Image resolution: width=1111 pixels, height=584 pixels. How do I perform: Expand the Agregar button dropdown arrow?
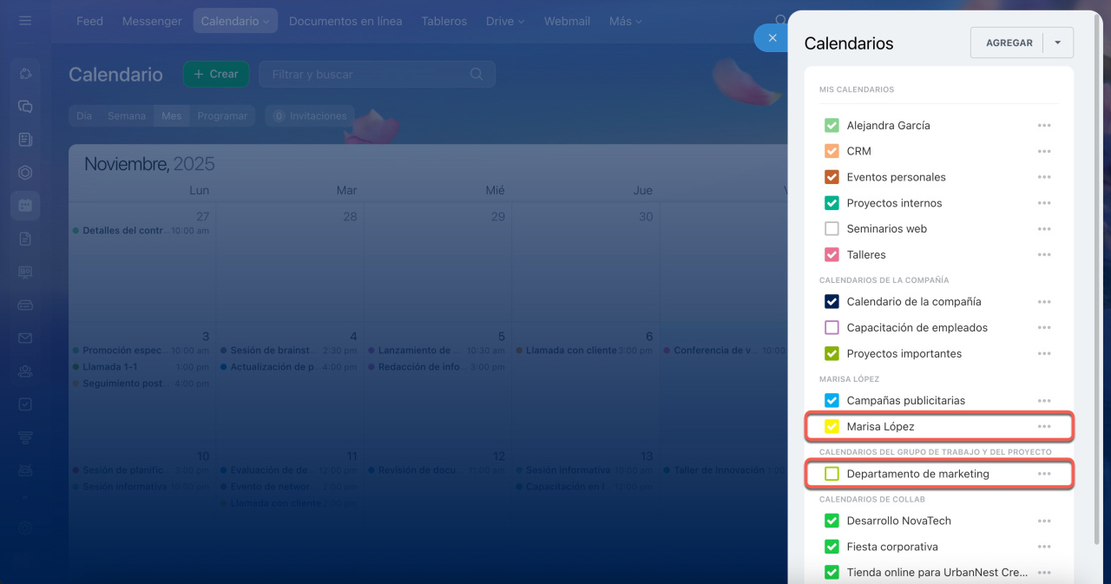pyautogui.click(x=1058, y=43)
